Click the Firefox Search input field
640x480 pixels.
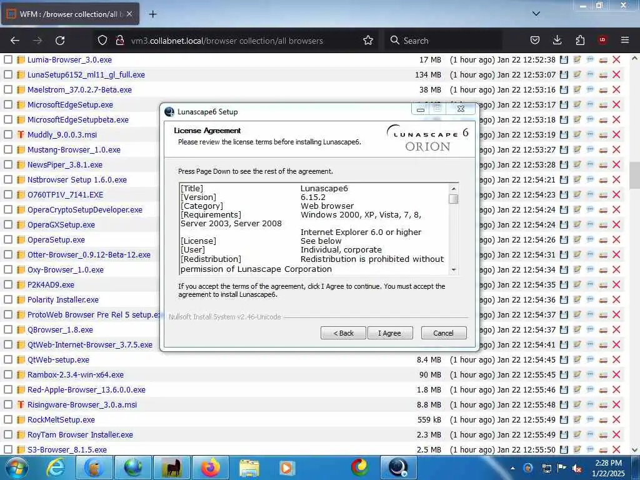click(x=443, y=41)
